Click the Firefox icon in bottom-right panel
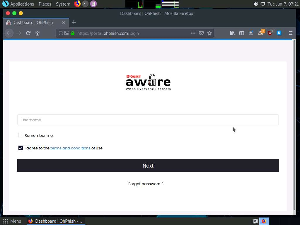The width and height of the screenshot is (300, 225). click(264, 221)
